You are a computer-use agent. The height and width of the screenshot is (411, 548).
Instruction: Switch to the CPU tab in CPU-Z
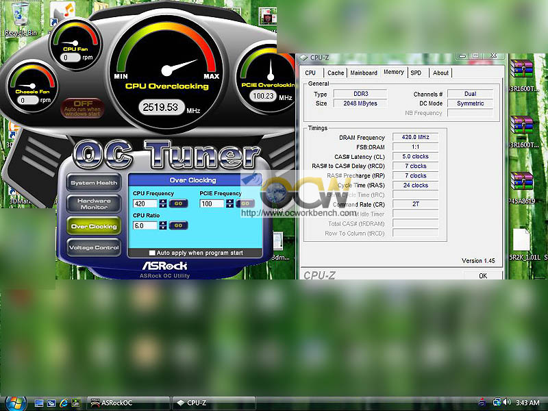coord(310,73)
